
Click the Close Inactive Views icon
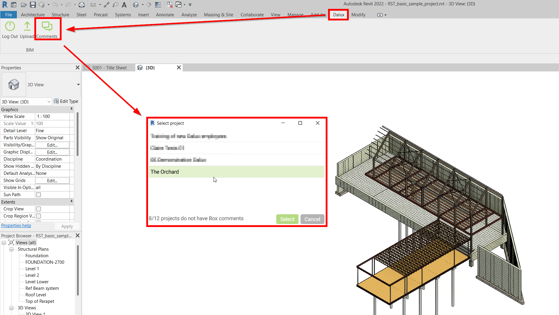tap(170, 5)
